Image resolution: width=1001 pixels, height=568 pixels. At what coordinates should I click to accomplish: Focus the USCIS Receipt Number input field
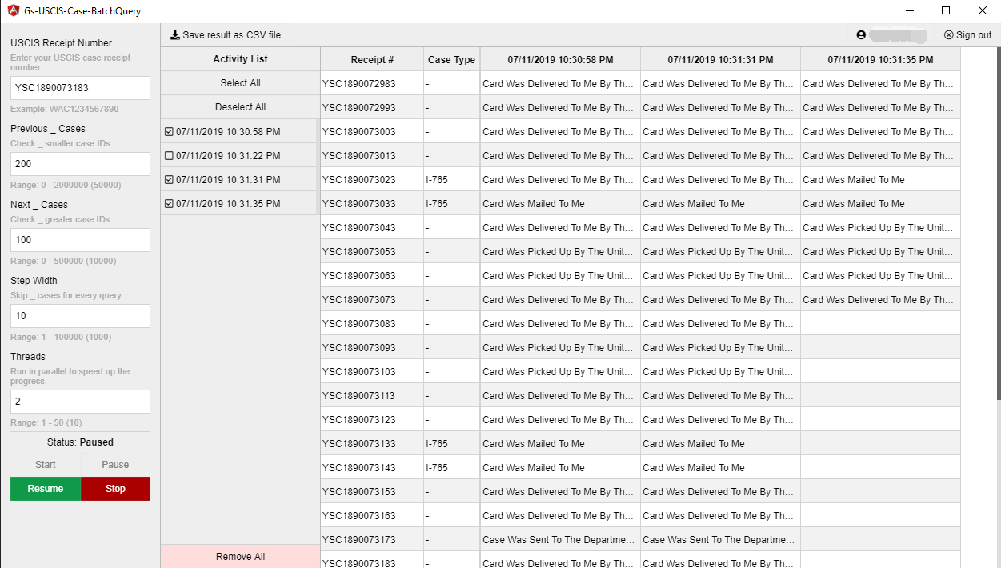pyautogui.click(x=80, y=88)
